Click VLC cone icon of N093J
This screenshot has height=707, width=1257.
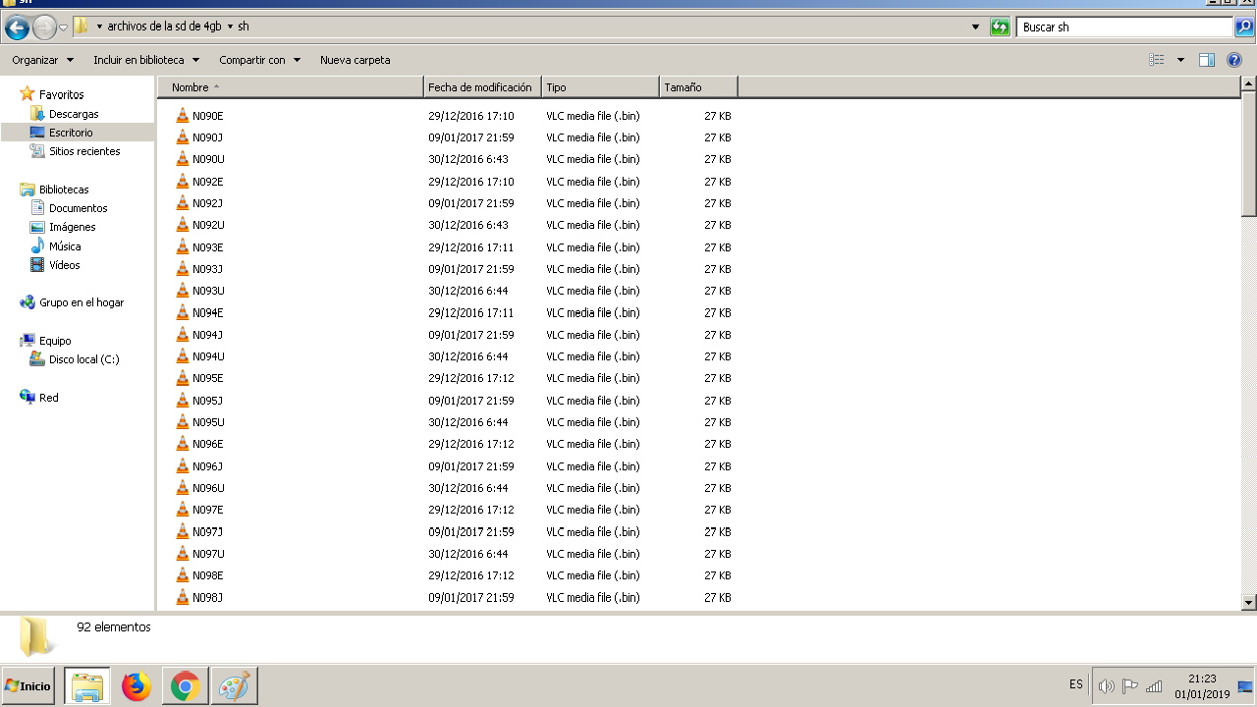182,268
